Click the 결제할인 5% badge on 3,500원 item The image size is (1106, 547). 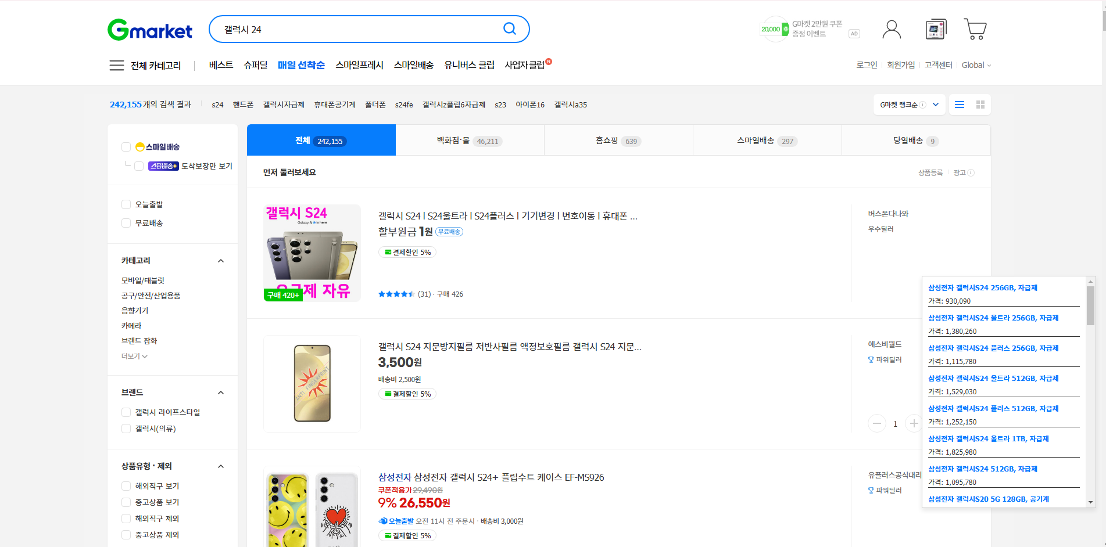407,394
